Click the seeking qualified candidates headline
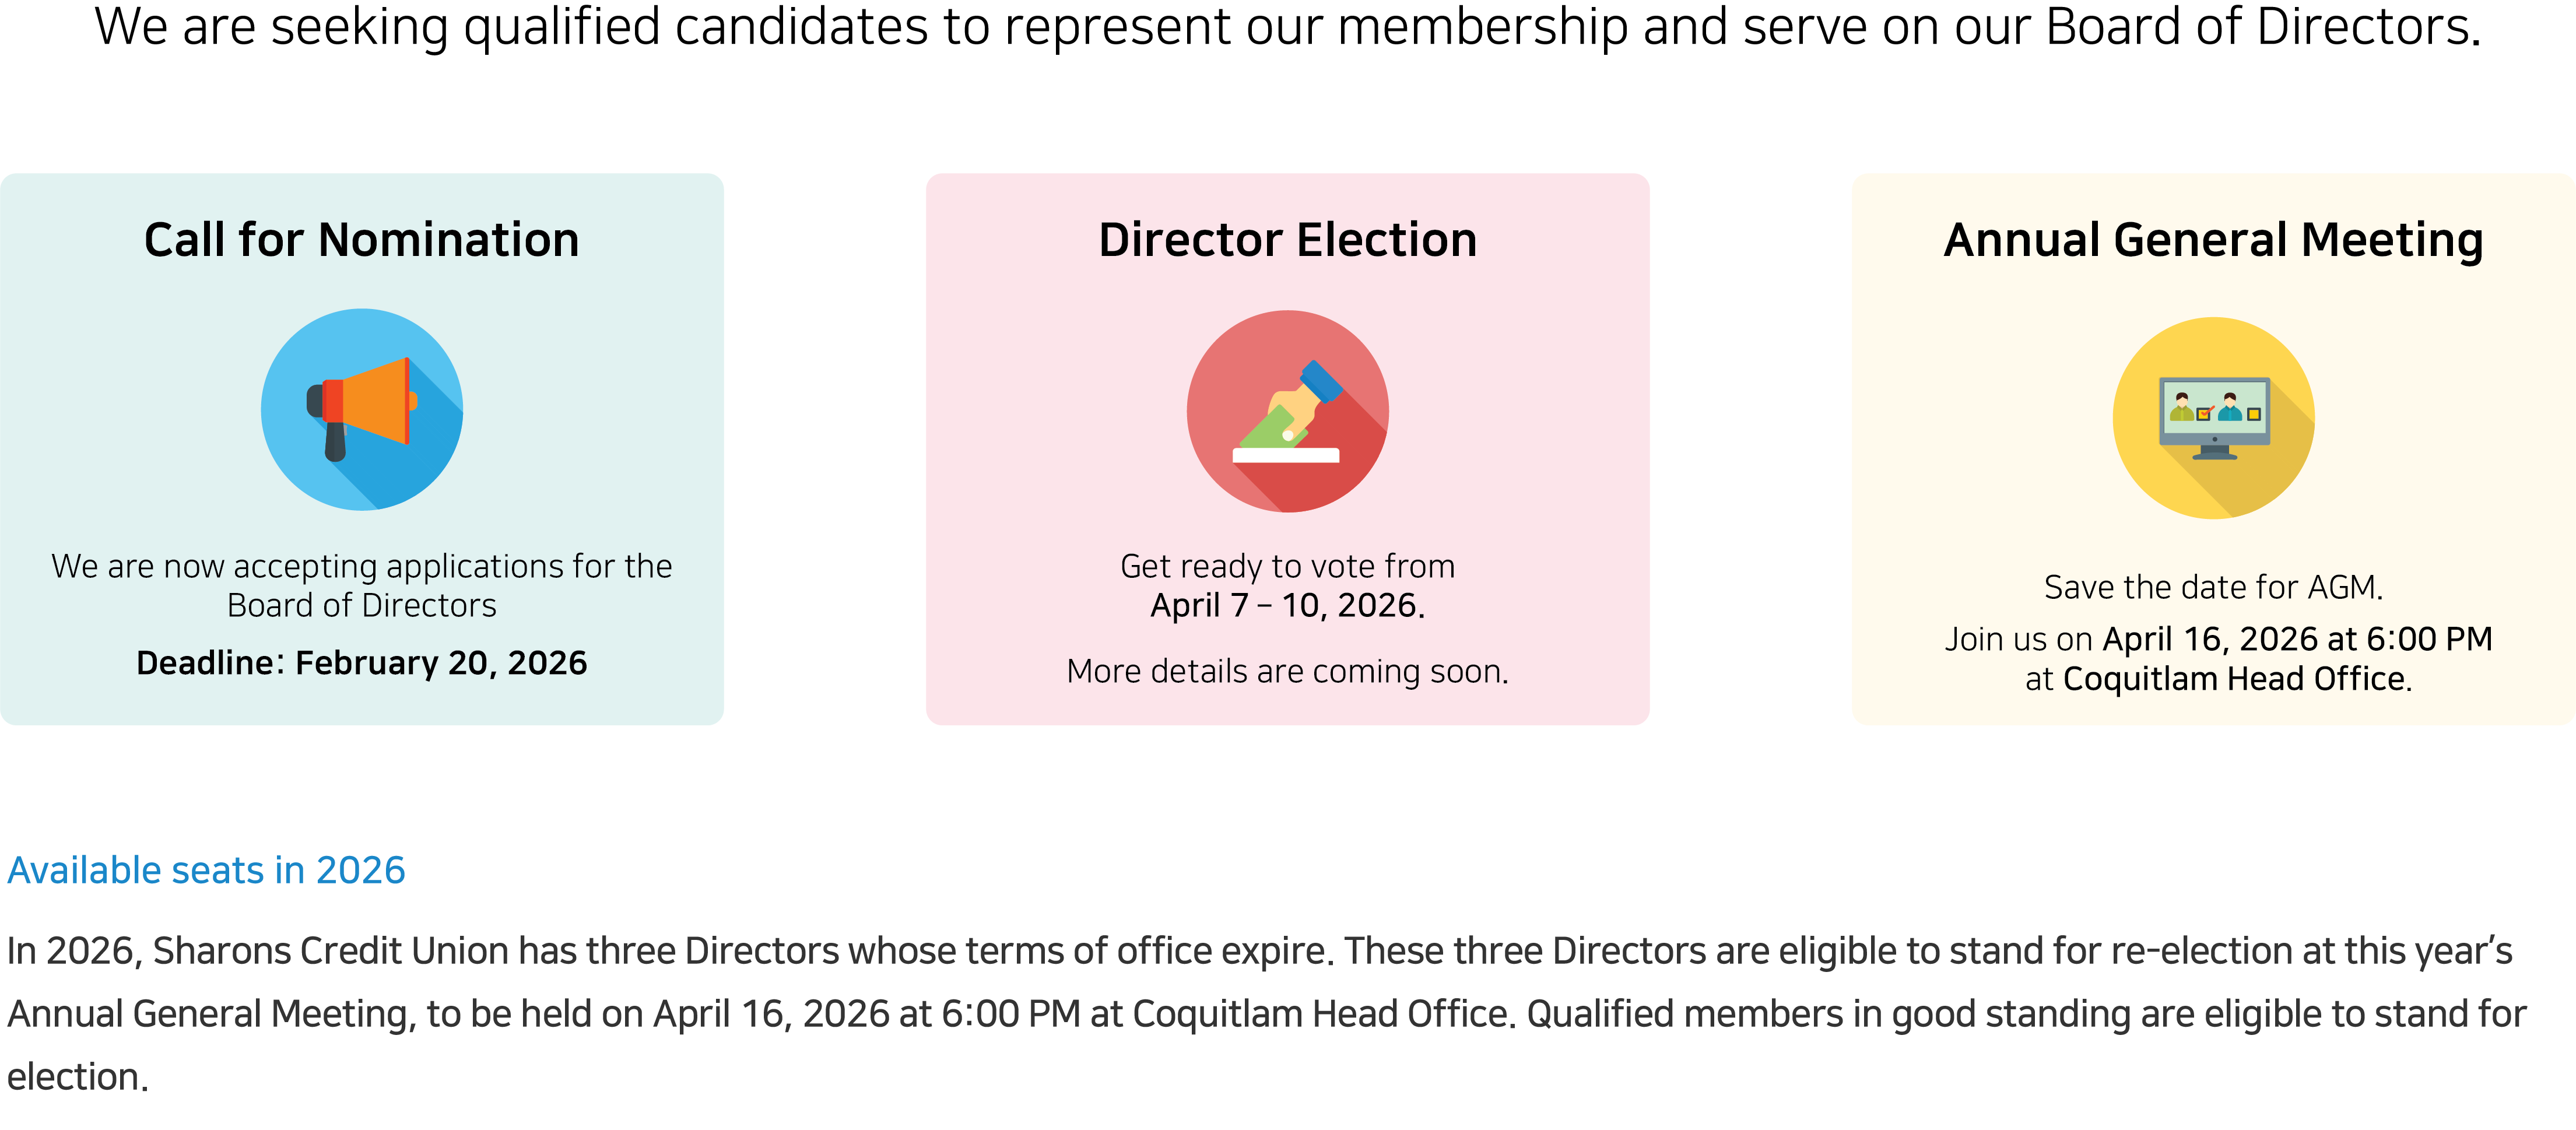The width and height of the screenshot is (2576, 1130). tap(1287, 27)
